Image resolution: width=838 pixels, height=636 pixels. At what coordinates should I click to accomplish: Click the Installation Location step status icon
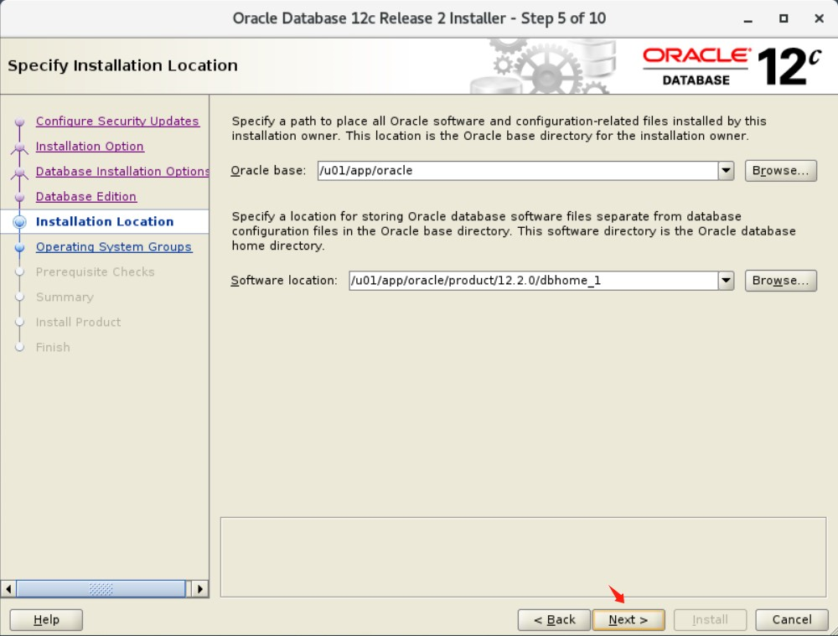(20, 221)
